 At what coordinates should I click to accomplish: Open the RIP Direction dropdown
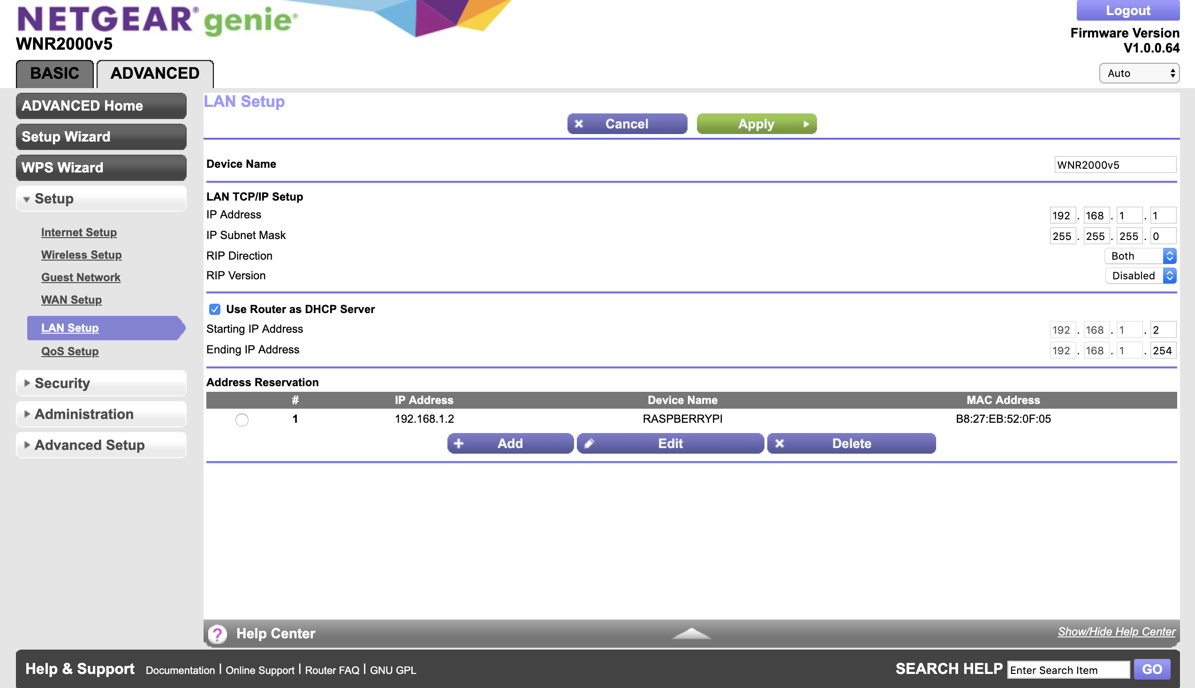coord(1140,255)
